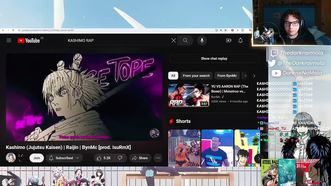Click the YouTube DarkraiNoMola overlay label
This screenshot has height=186, width=331.
pyautogui.click(x=297, y=73)
